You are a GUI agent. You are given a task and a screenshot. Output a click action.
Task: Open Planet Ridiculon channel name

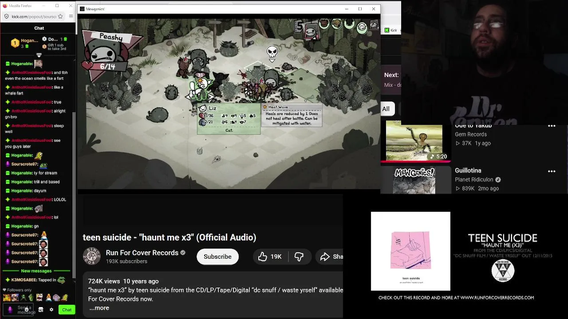(x=474, y=179)
